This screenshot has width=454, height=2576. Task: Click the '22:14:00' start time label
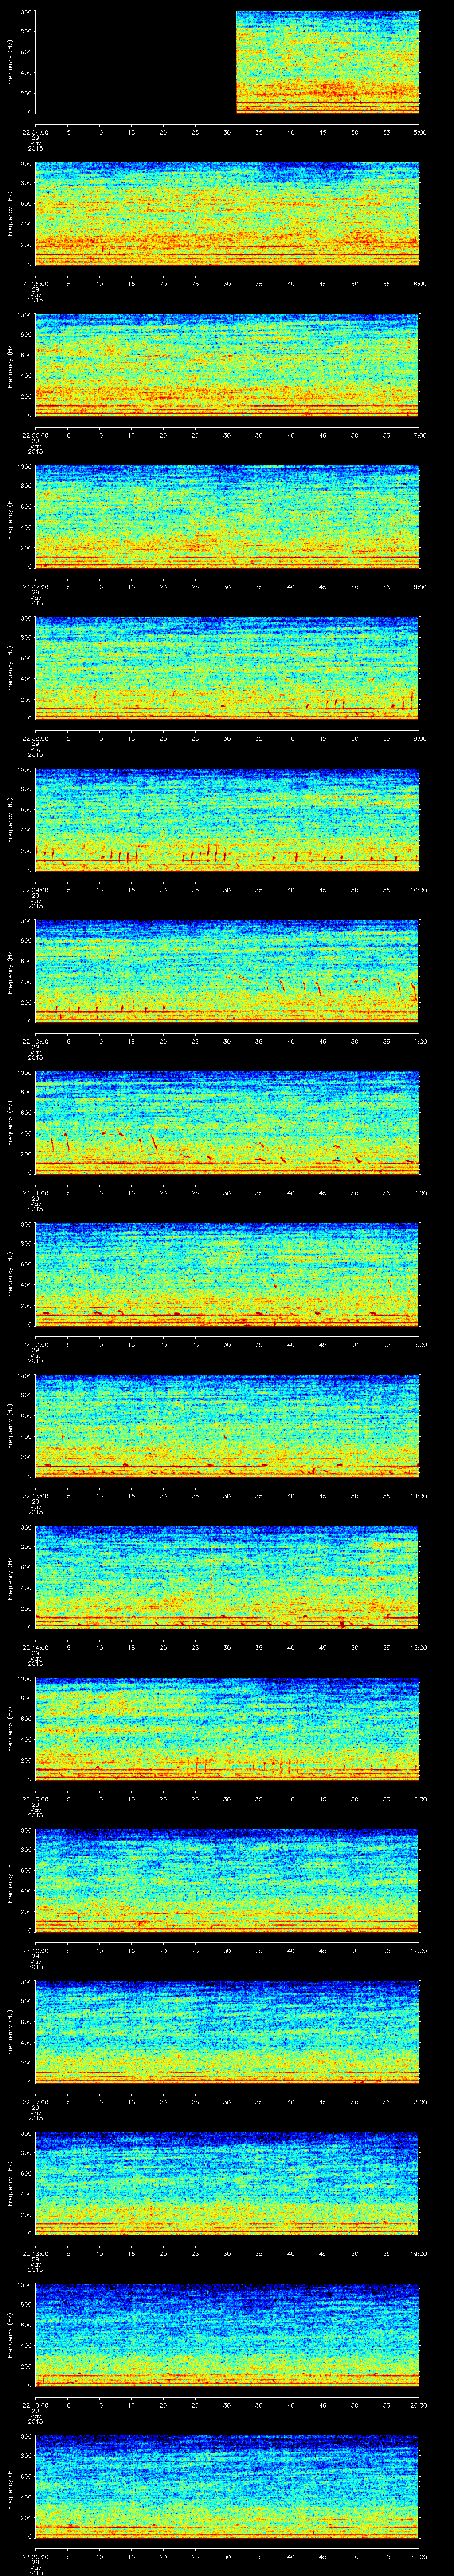pos(35,1647)
